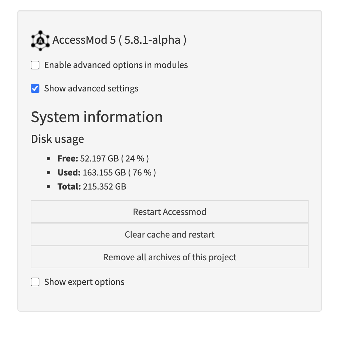
Task: Select the Show advanced settings label
Action: click(91, 88)
